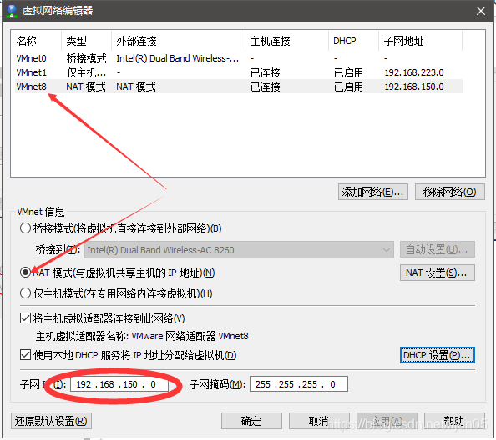Click the 子网地址 column header
The image size is (496, 440).
tap(420, 41)
